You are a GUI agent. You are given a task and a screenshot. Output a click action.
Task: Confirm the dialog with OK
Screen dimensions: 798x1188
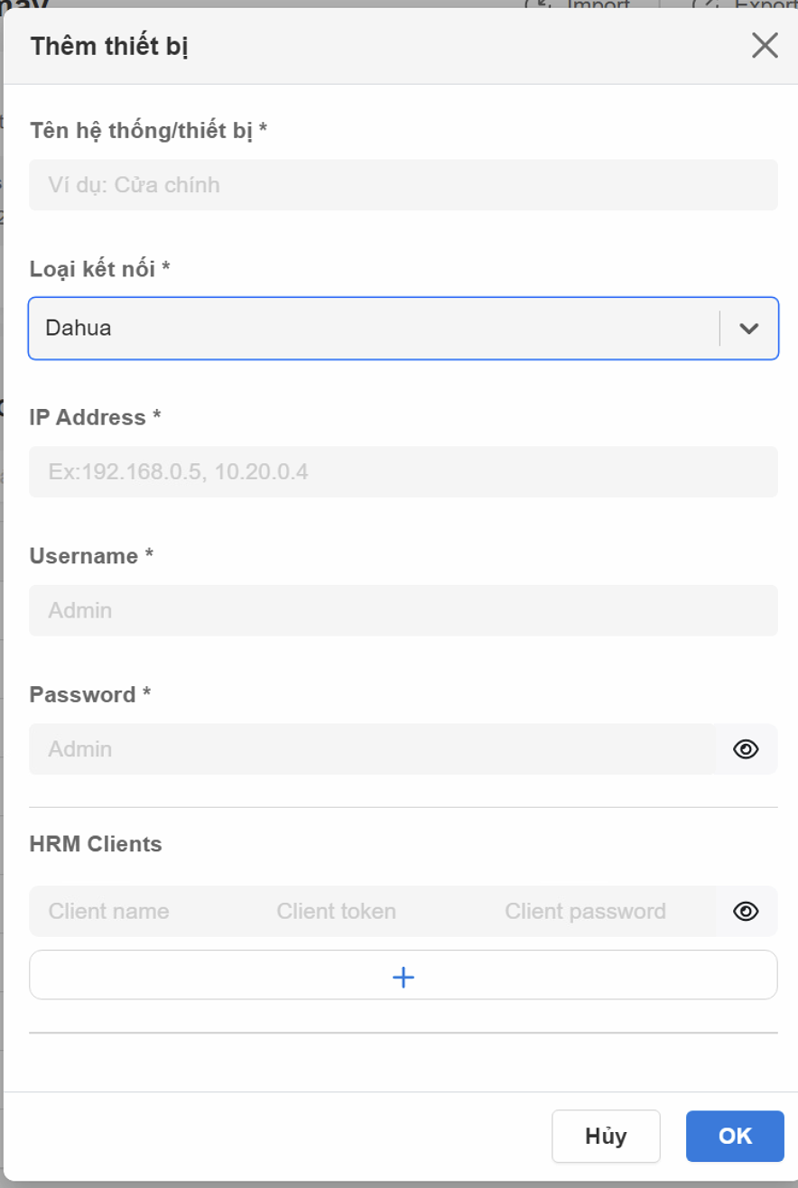(735, 1136)
